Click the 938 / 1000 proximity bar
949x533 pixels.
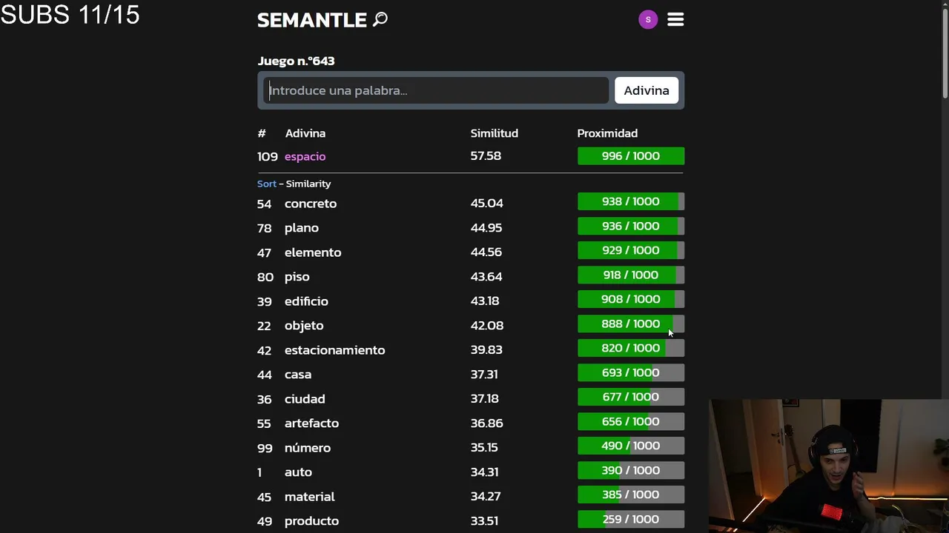[x=630, y=201]
